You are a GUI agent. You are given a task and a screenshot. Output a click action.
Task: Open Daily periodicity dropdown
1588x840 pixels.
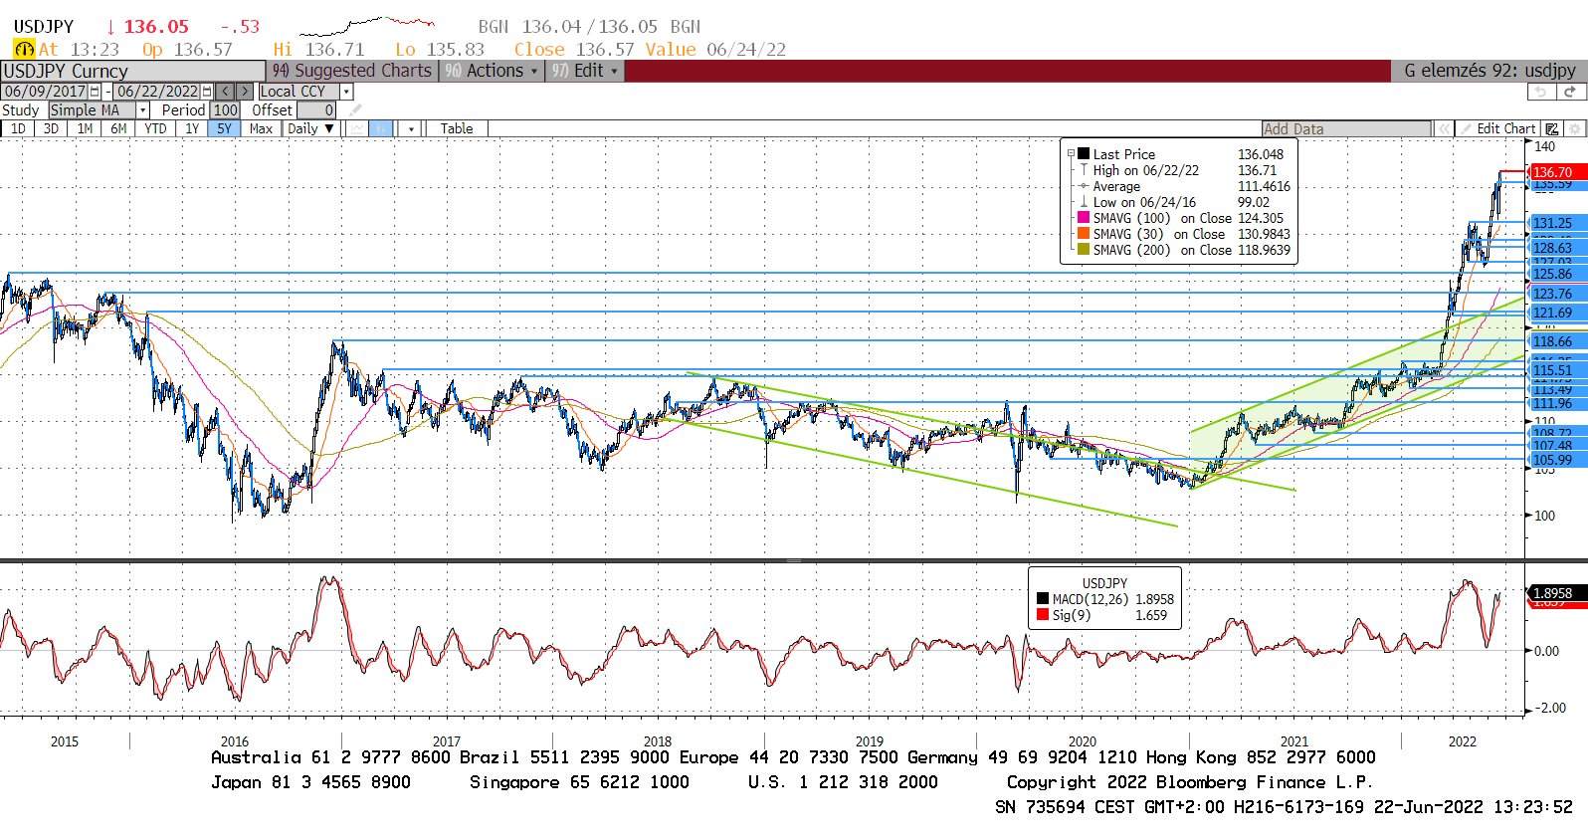[x=311, y=128]
